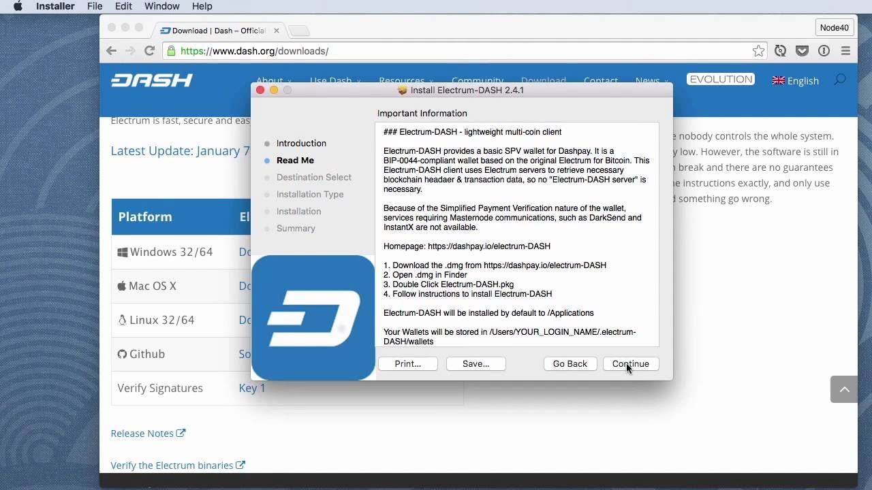Click the Continue button in installer
The image size is (872, 490).
[x=631, y=363]
